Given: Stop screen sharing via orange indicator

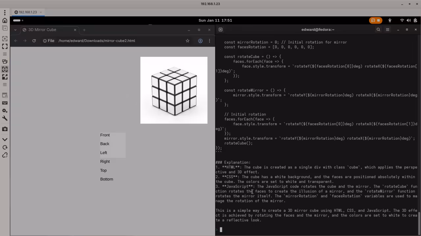Looking at the screenshot, I should click(x=376, y=20).
